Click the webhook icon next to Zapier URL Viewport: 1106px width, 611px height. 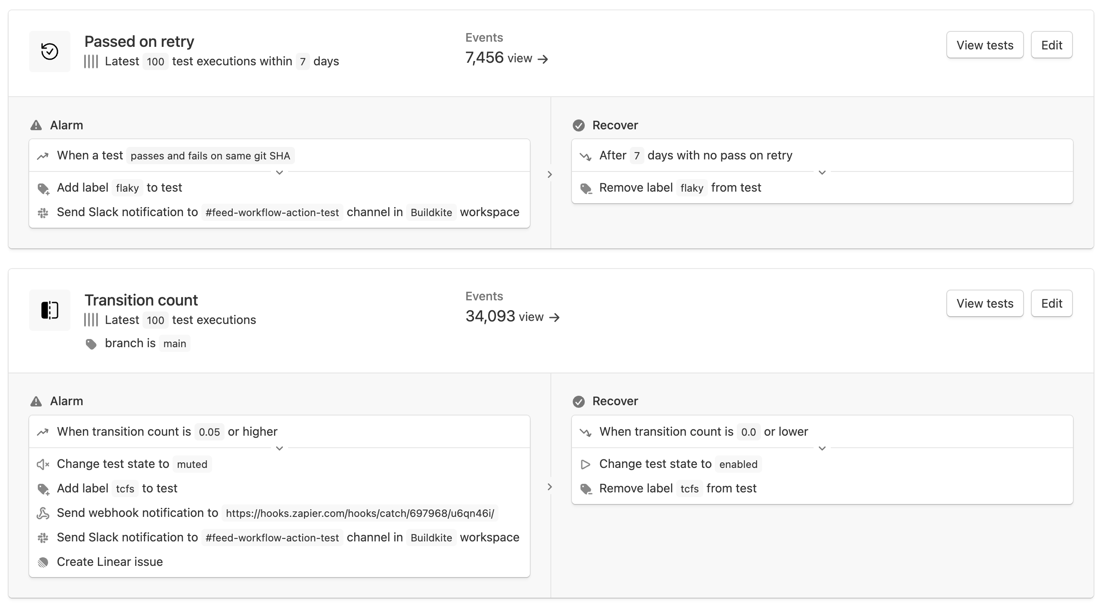43,513
